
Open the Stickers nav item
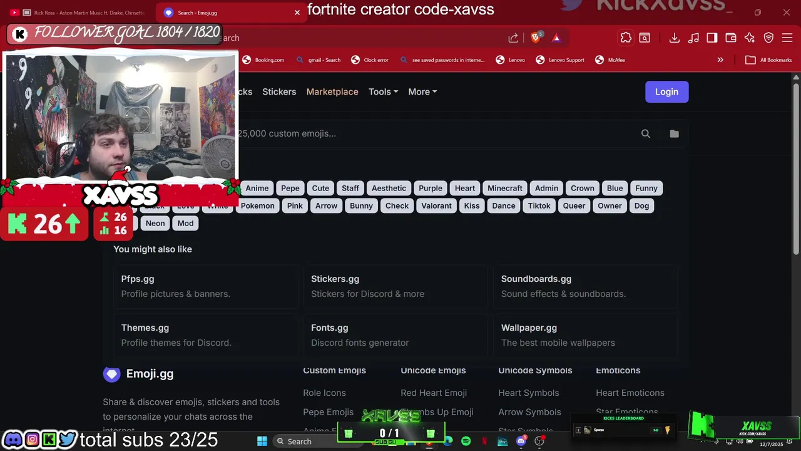(279, 91)
